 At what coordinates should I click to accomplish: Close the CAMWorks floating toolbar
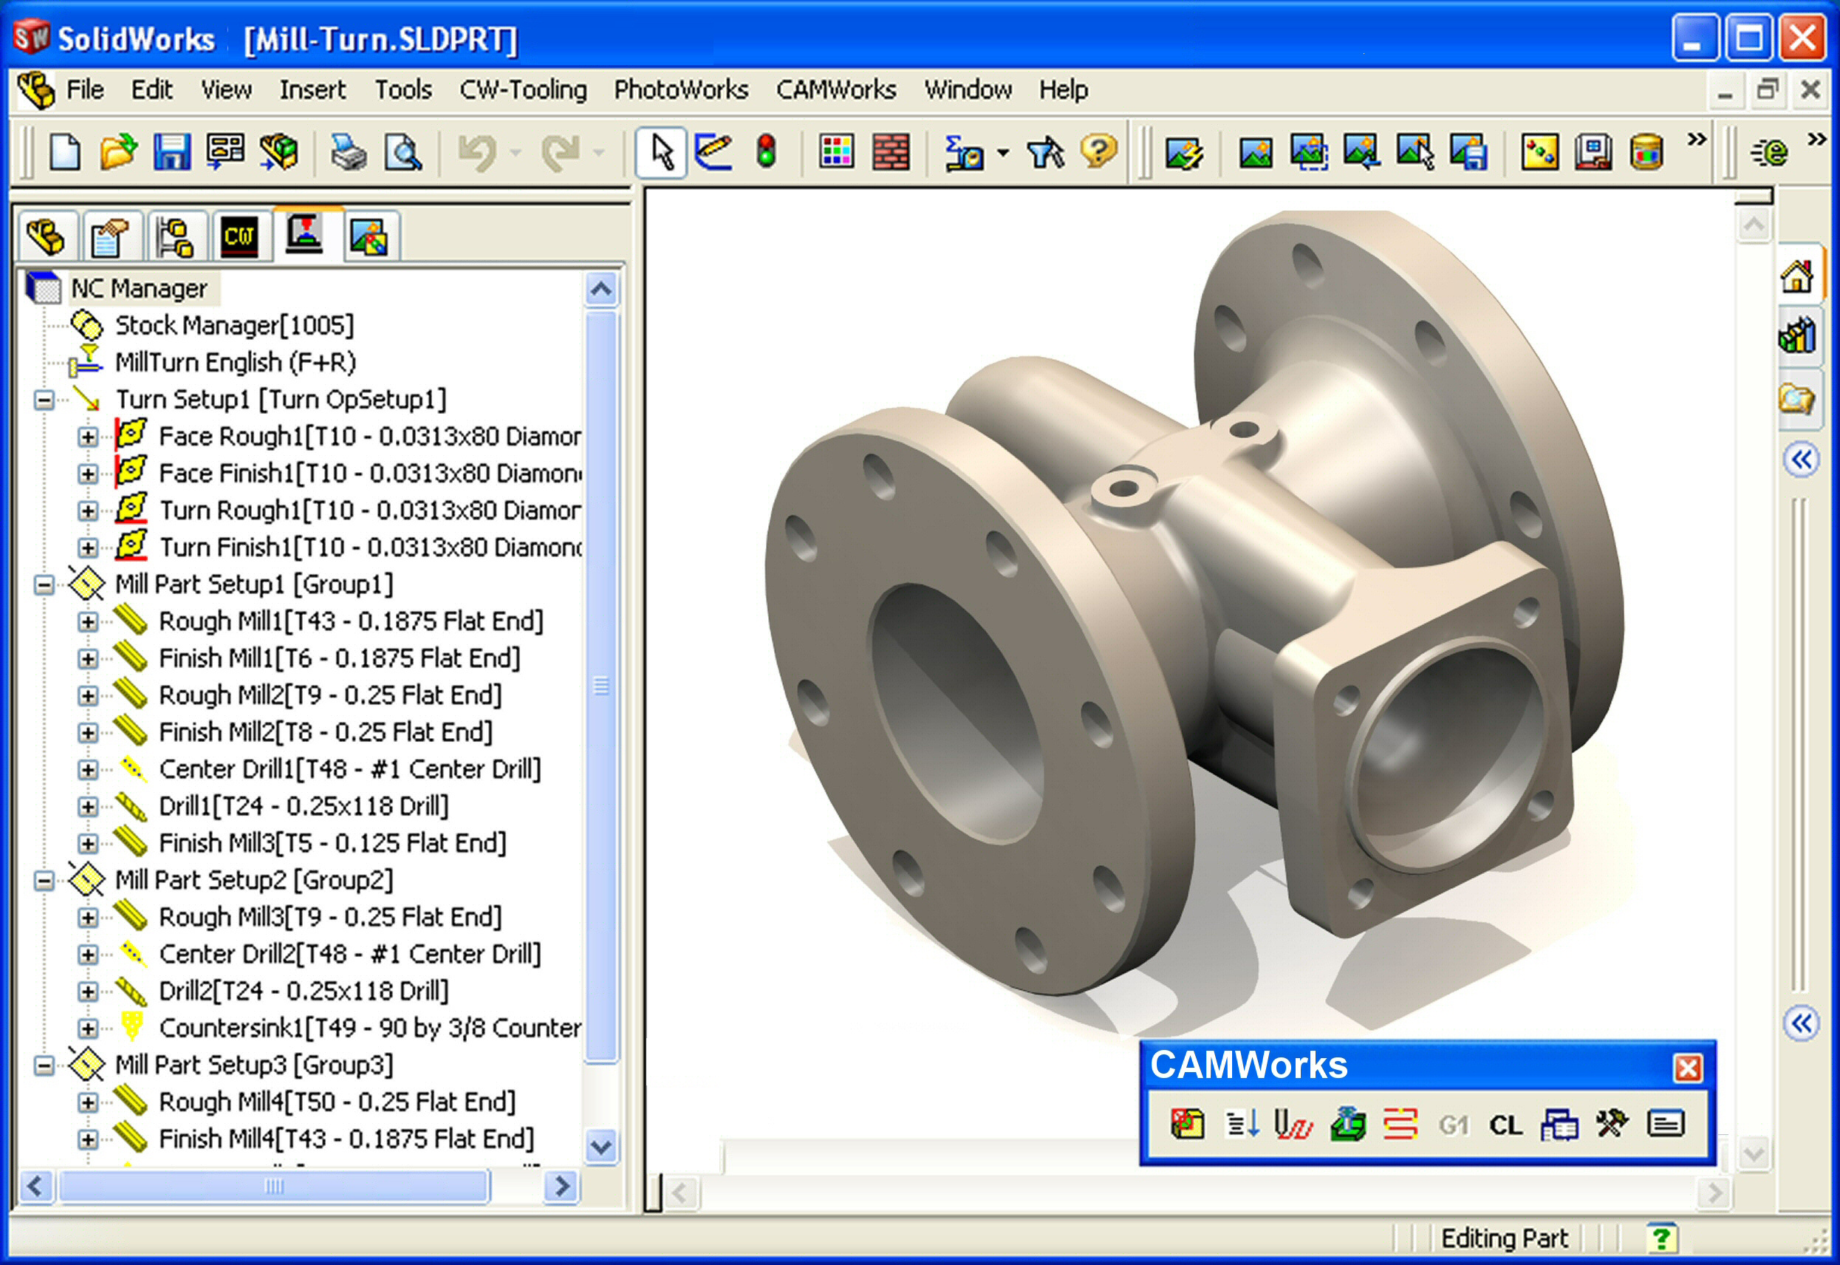pos(1687,1068)
